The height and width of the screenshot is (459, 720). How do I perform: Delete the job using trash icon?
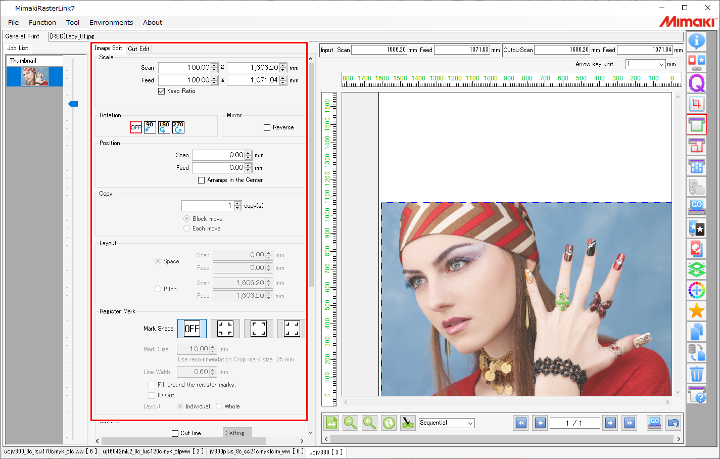(x=697, y=374)
